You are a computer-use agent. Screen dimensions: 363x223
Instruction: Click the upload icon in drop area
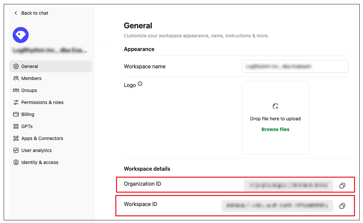(x=275, y=106)
